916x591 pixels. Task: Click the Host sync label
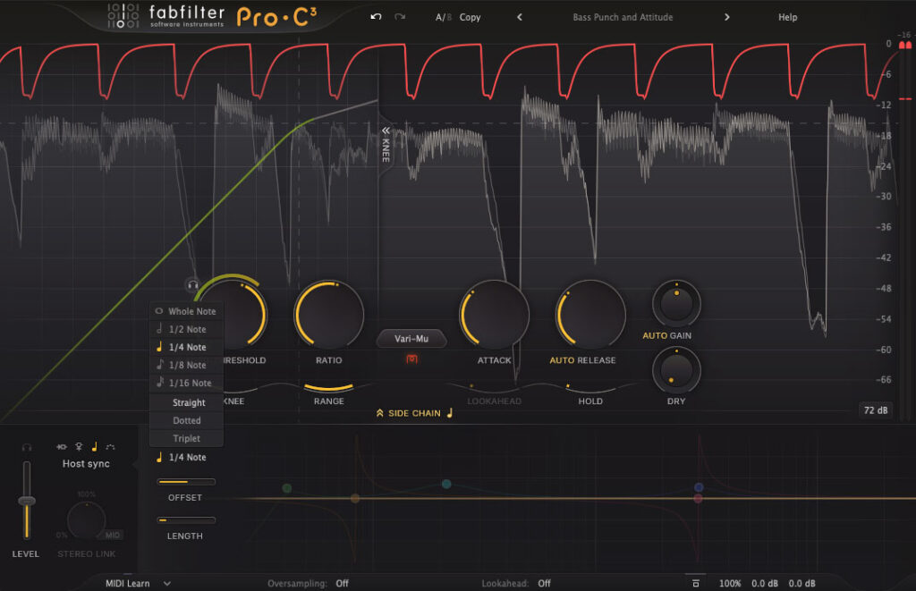86,464
